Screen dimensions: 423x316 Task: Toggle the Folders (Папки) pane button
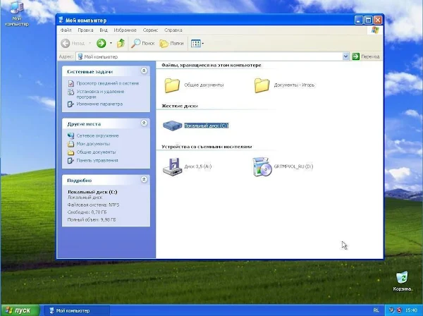click(x=171, y=43)
